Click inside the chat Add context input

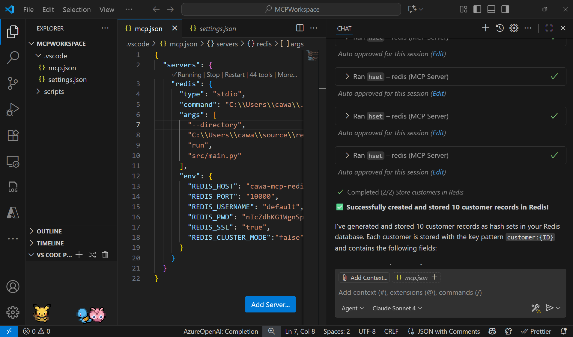[420, 292]
